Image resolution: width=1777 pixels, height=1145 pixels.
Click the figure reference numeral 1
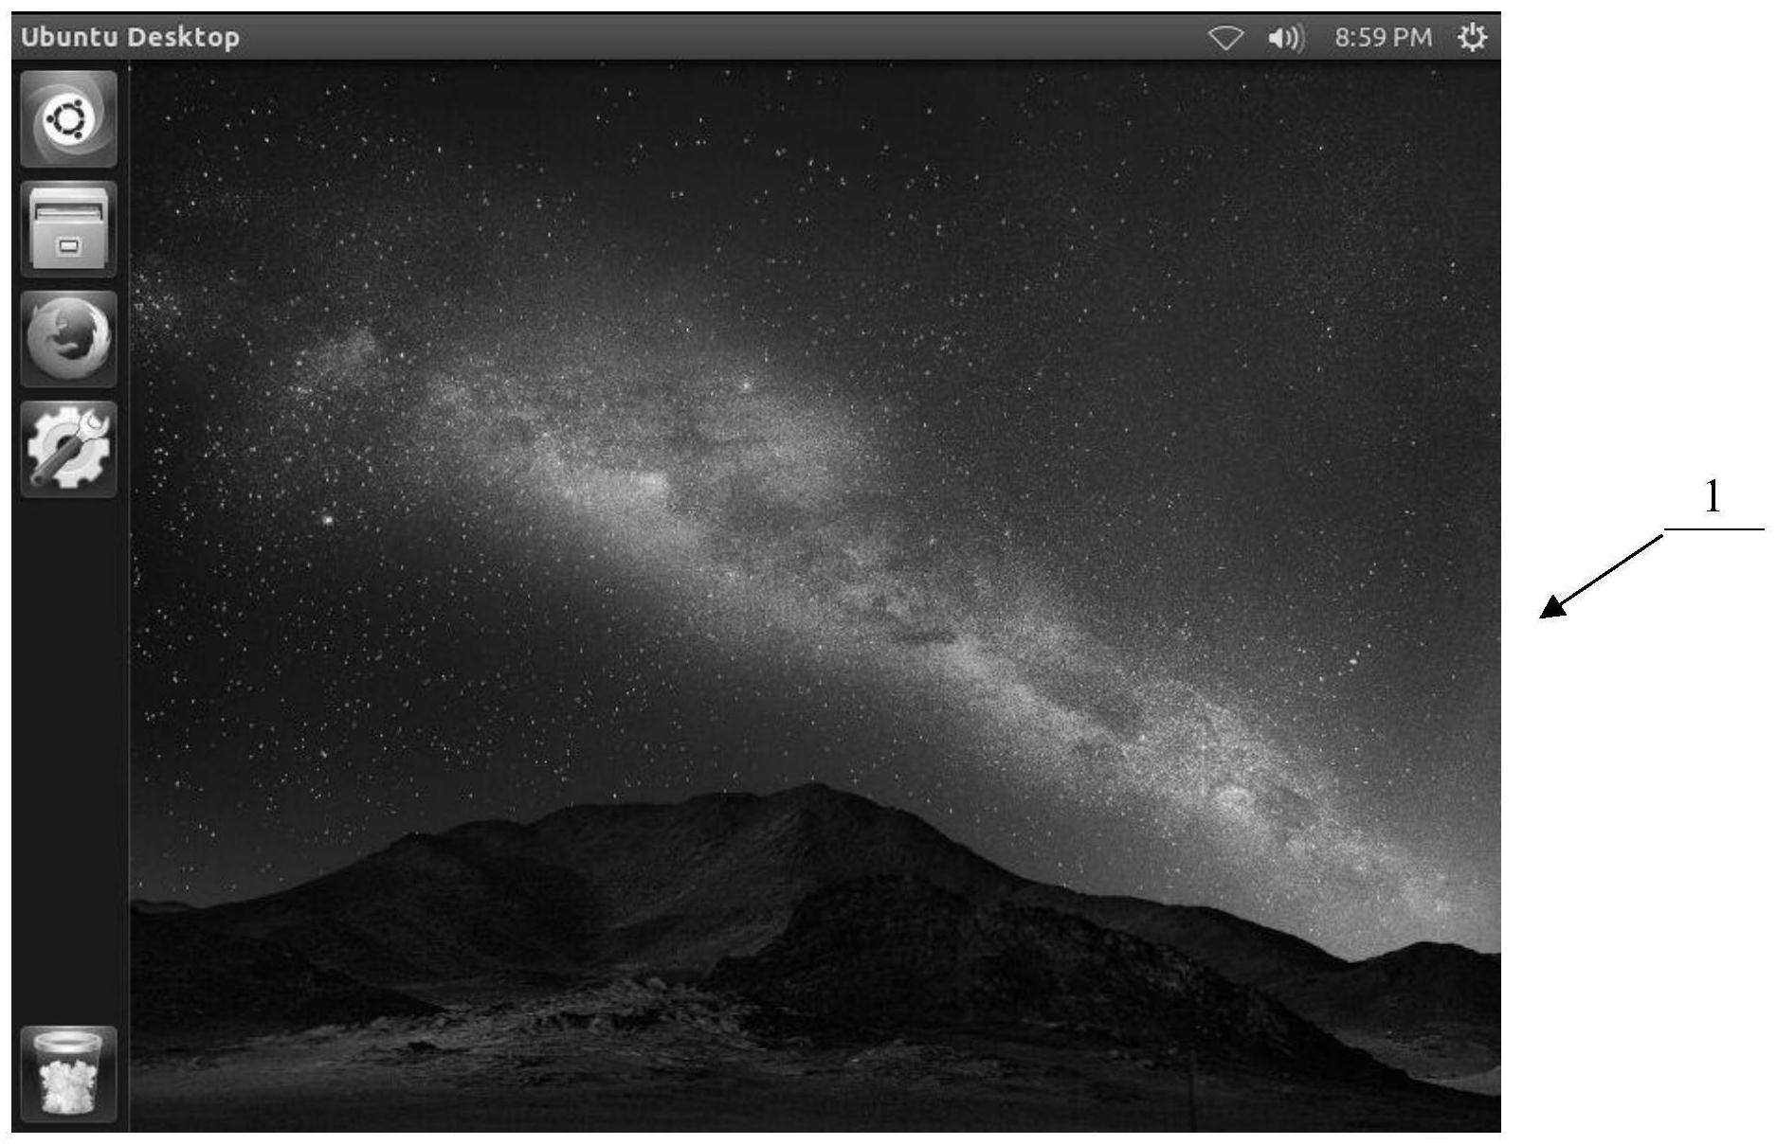click(x=1713, y=497)
